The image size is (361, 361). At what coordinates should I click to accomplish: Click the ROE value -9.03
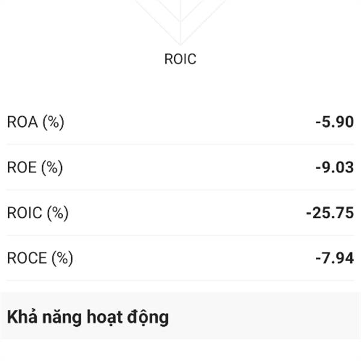pyautogui.click(x=335, y=167)
